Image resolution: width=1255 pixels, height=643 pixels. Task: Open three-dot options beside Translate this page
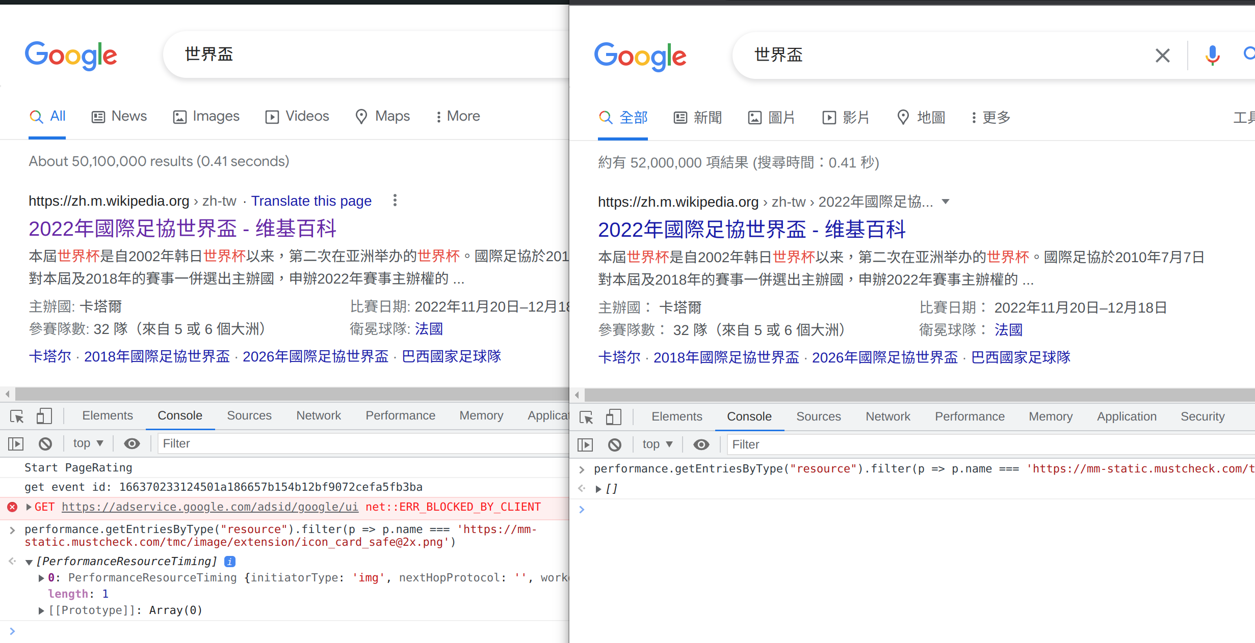(x=395, y=201)
